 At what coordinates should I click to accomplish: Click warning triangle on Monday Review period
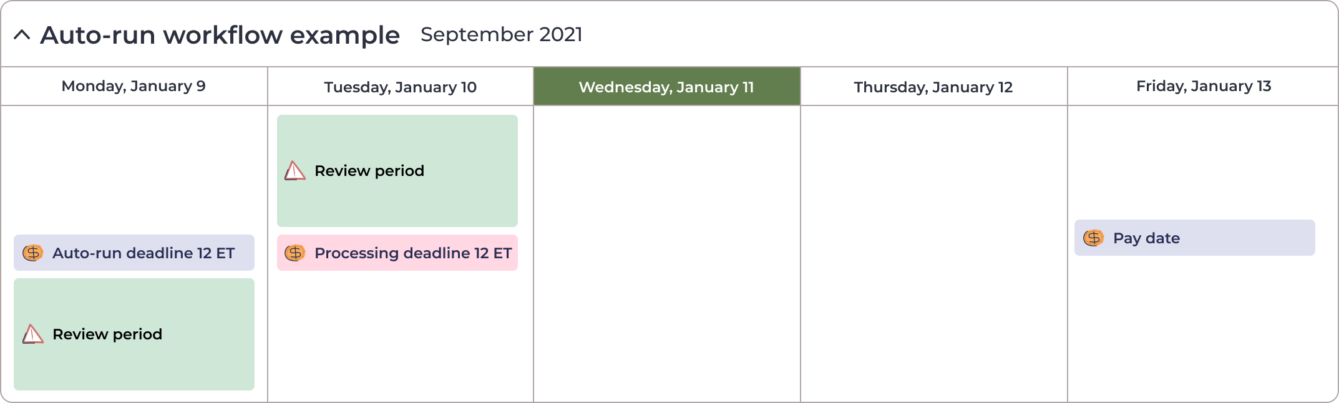click(x=33, y=334)
